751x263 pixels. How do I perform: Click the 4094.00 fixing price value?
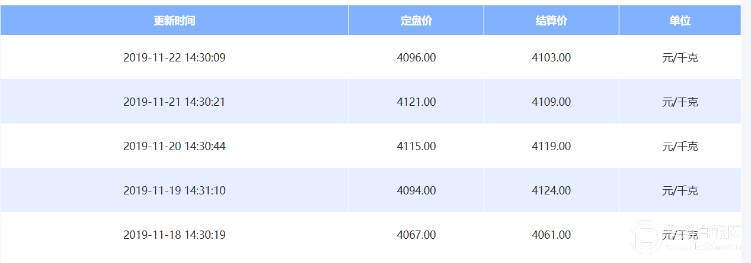416,191
